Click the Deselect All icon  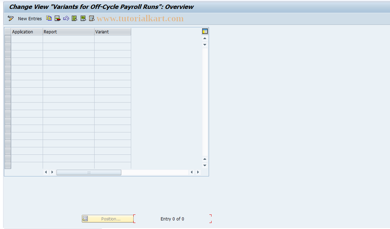[x=92, y=18]
